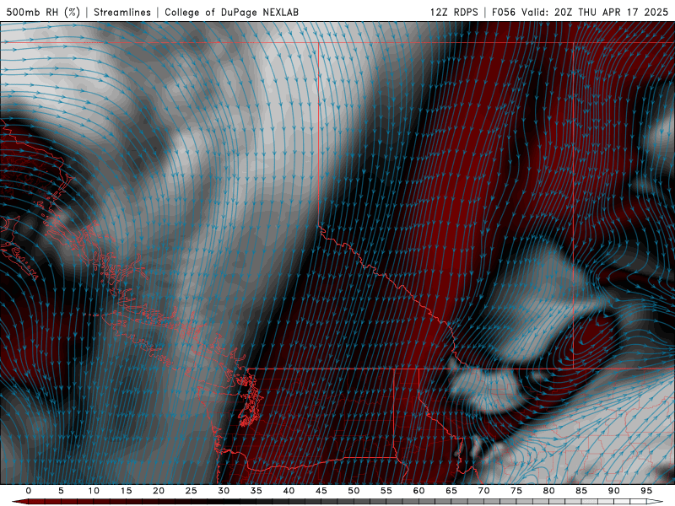This screenshot has height=506, width=675.
Task: Click the colorbar label '35'
Action: [x=256, y=491]
